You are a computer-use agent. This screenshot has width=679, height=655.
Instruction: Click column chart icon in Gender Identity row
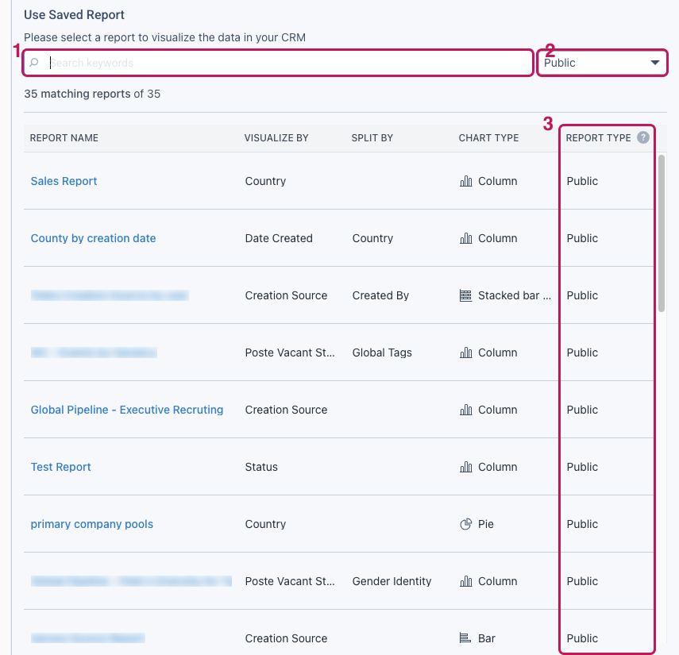coord(466,581)
